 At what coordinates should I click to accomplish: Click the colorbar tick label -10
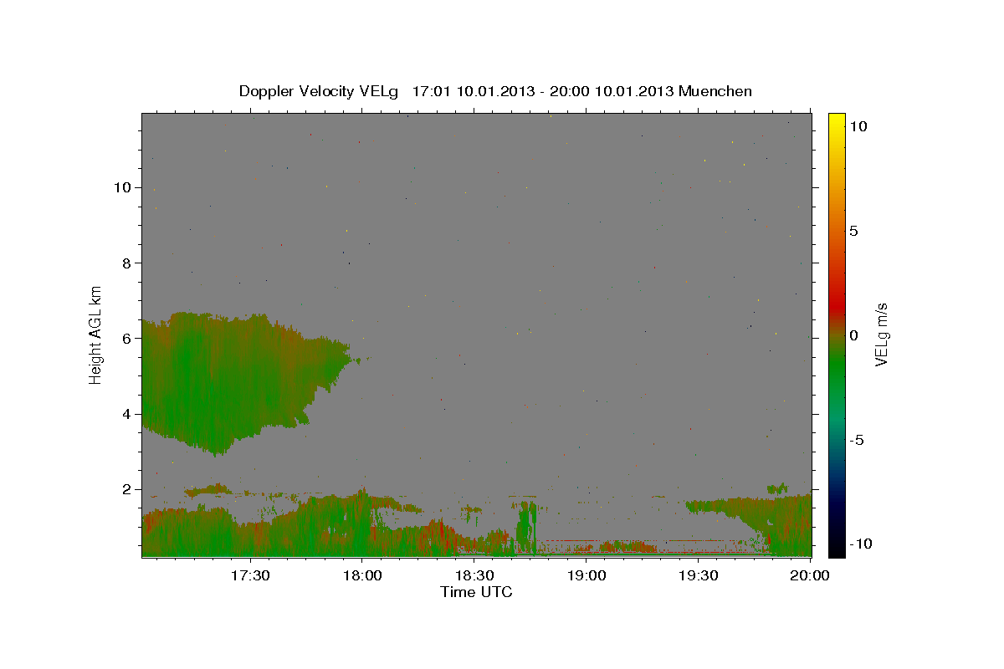860,544
